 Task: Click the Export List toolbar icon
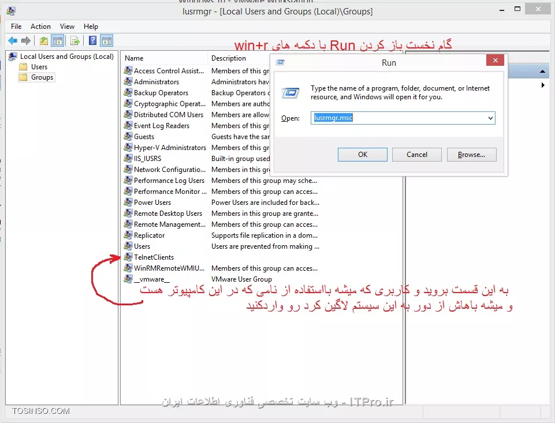click(75, 40)
